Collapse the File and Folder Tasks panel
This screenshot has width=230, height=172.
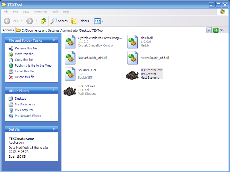pos(54,40)
